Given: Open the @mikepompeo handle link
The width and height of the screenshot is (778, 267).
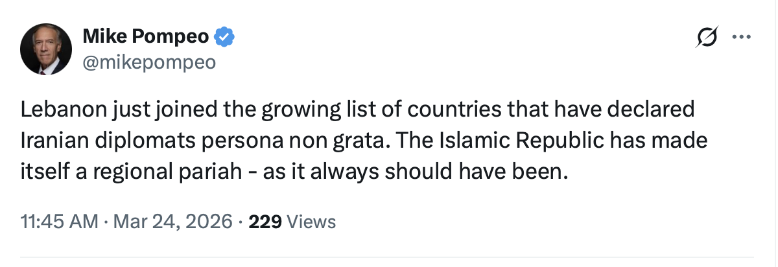Looking at the screenshot, I should [x=148, y=62].
